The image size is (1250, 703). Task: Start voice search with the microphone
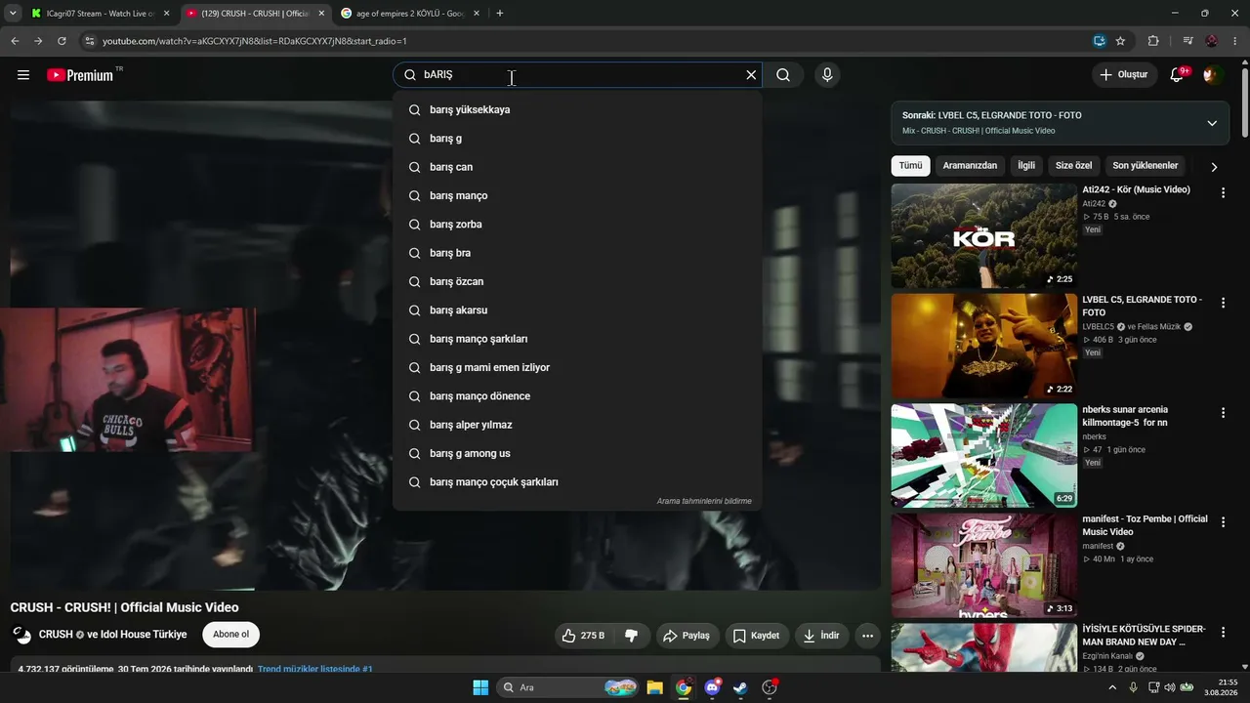[827, 75]
